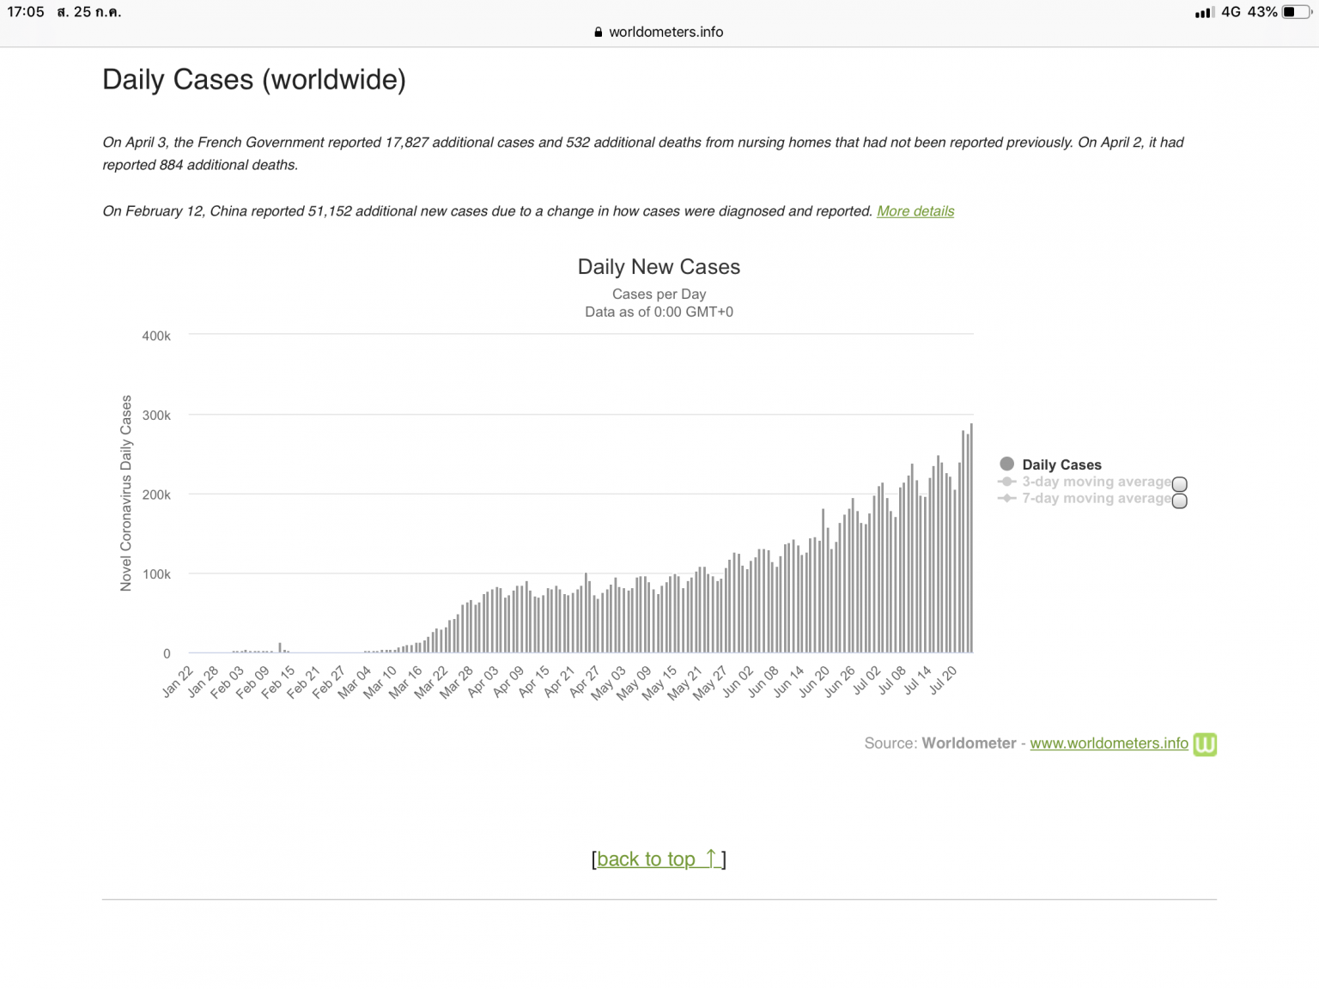Open the More details link
Viewport: 1319px width, 989px height.
pos(915,211)
